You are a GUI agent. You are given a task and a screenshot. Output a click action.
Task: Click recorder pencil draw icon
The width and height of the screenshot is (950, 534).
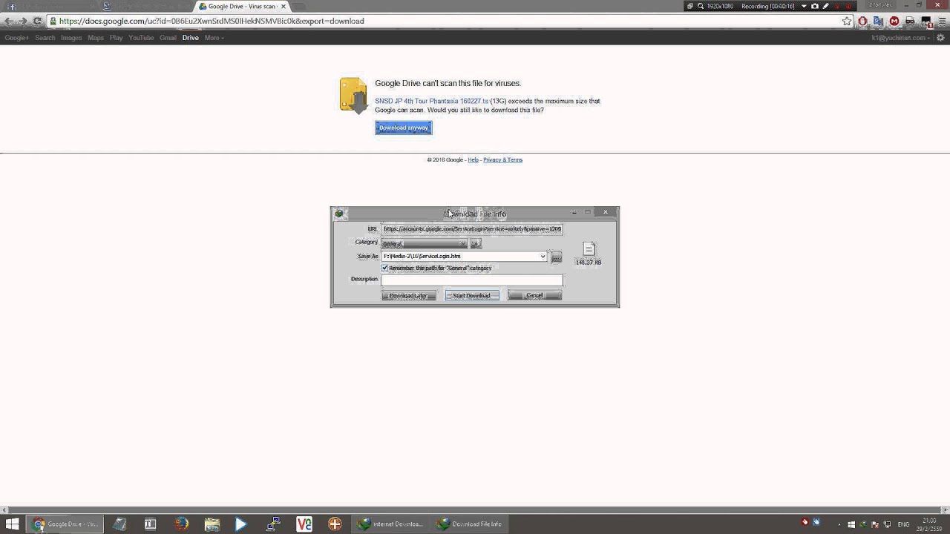click(825, 6)
